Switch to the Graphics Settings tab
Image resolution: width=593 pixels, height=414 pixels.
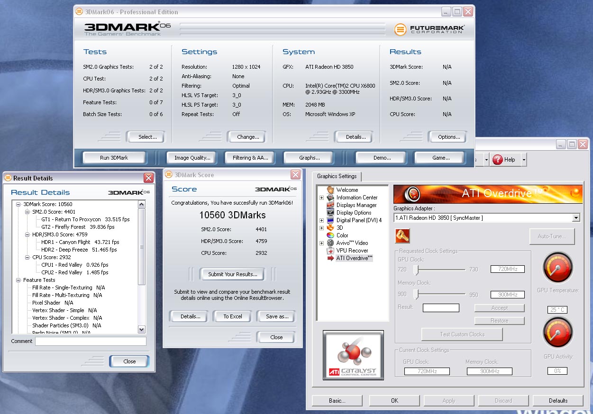pos(337,176)
